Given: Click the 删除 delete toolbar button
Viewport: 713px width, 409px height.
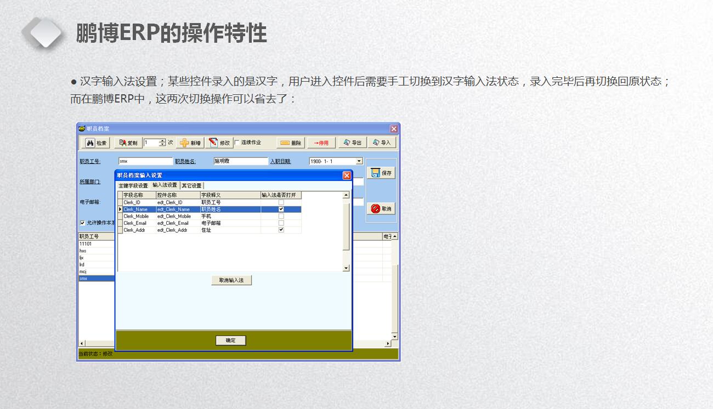Looking at the screenshot, I should tap(291, 143).
